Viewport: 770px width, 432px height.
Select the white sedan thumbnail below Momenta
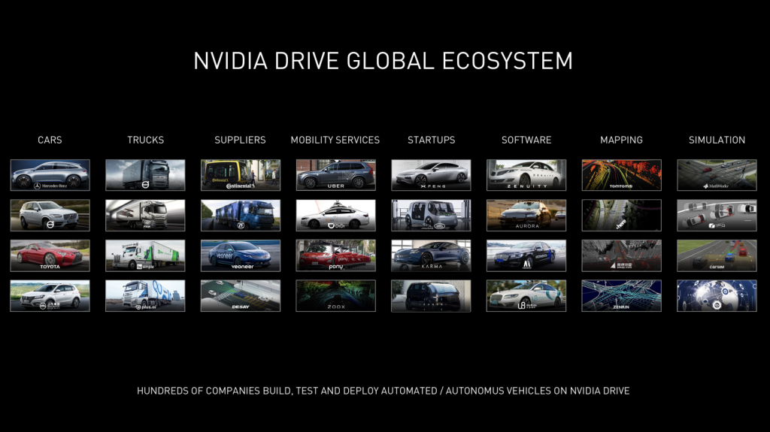[526, 295]
